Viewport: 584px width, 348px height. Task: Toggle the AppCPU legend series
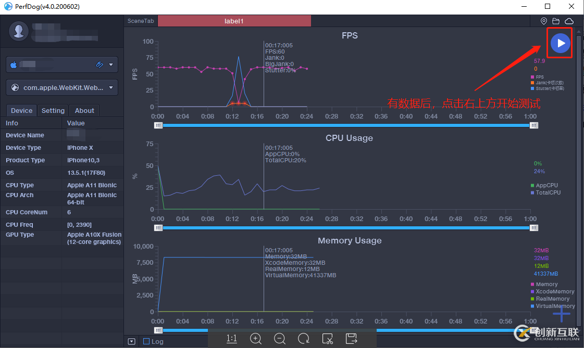click(544, 185)
